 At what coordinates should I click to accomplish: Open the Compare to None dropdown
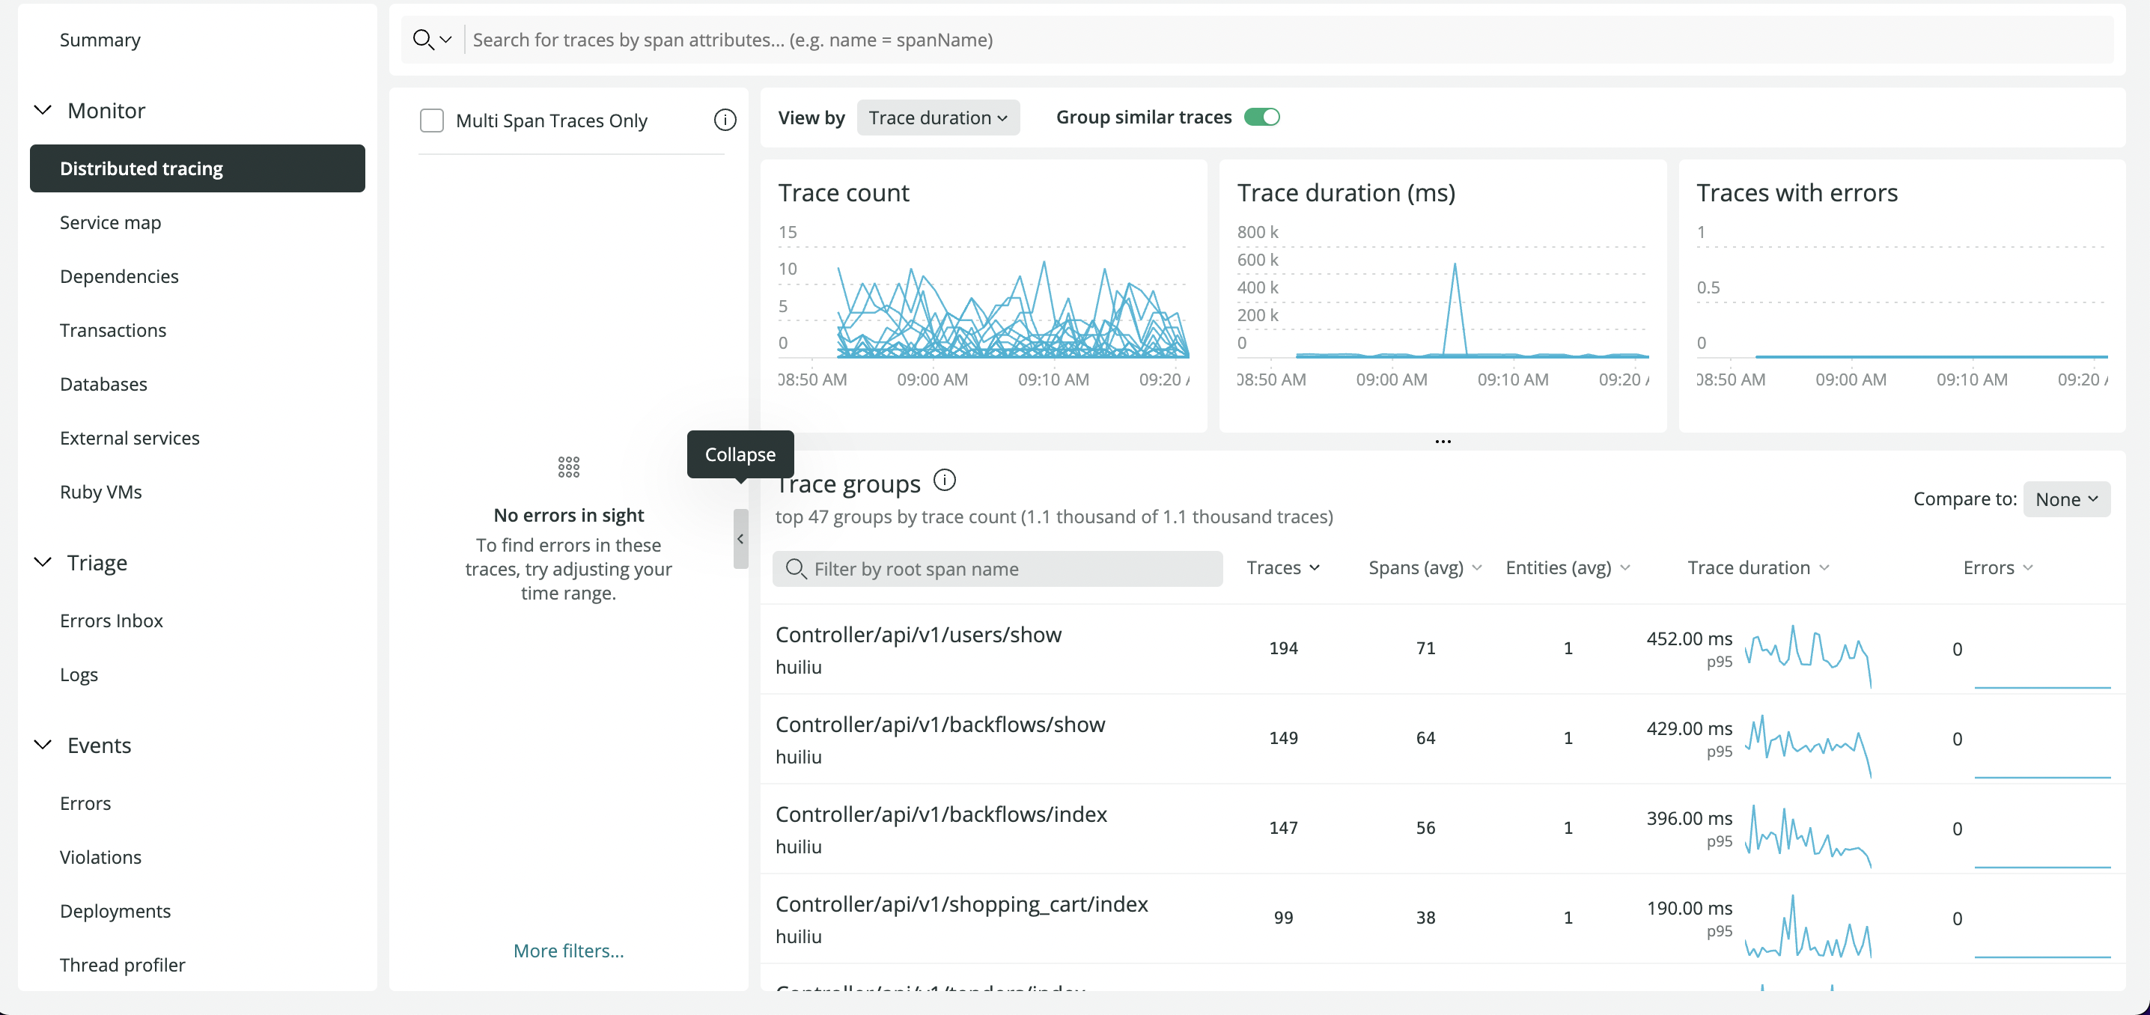tap(2067, 499)
